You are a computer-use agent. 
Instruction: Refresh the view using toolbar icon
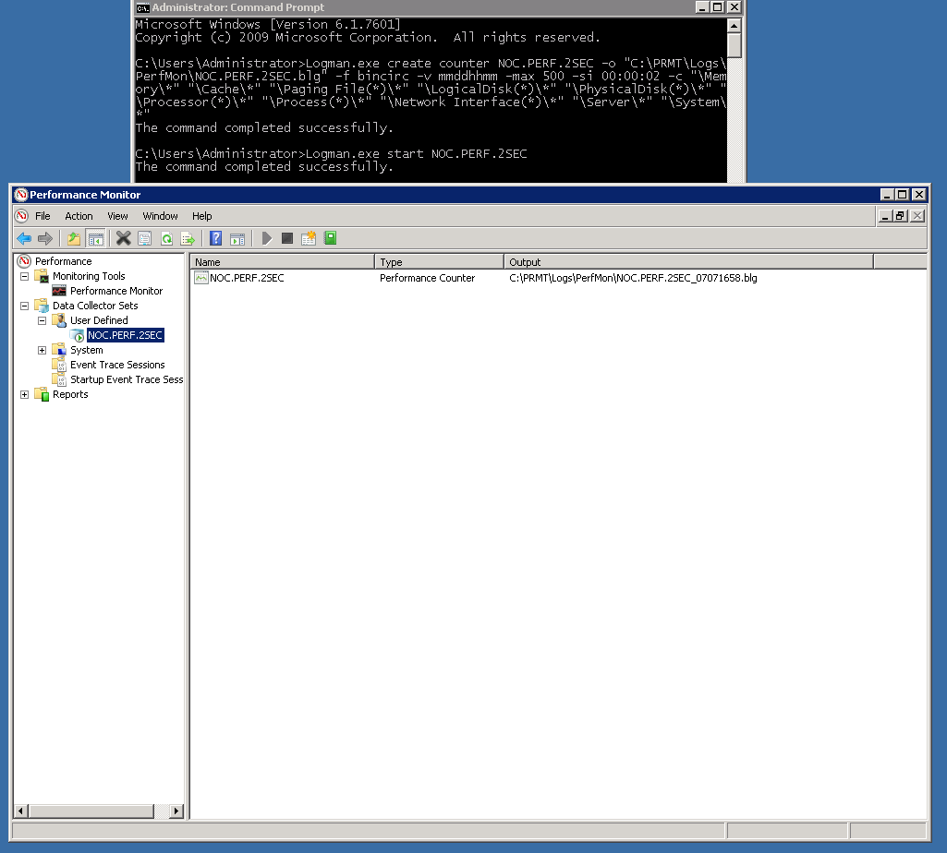point(166,238)
